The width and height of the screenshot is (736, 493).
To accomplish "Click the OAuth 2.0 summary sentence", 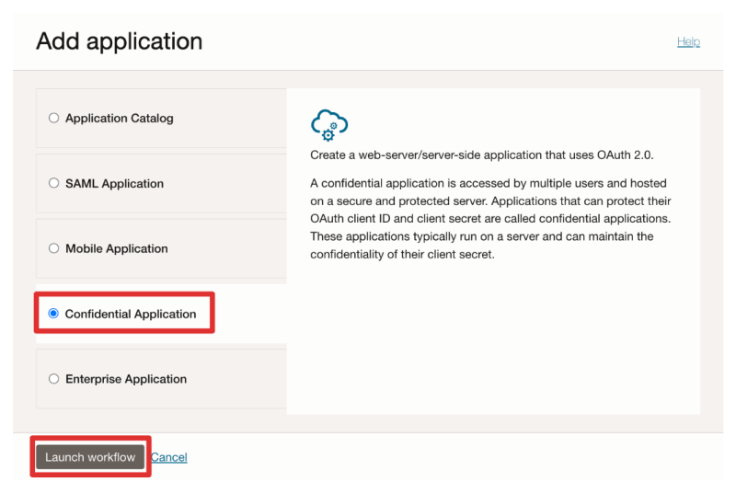I will click(x=481, y=155).
